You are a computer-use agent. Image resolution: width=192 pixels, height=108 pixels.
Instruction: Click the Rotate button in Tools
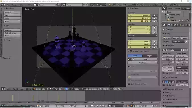click(x=12, y=15)
